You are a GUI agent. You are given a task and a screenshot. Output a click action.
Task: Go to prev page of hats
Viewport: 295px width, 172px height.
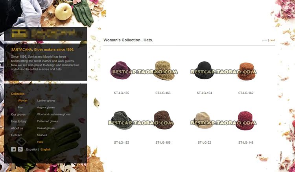click(265, 40)
